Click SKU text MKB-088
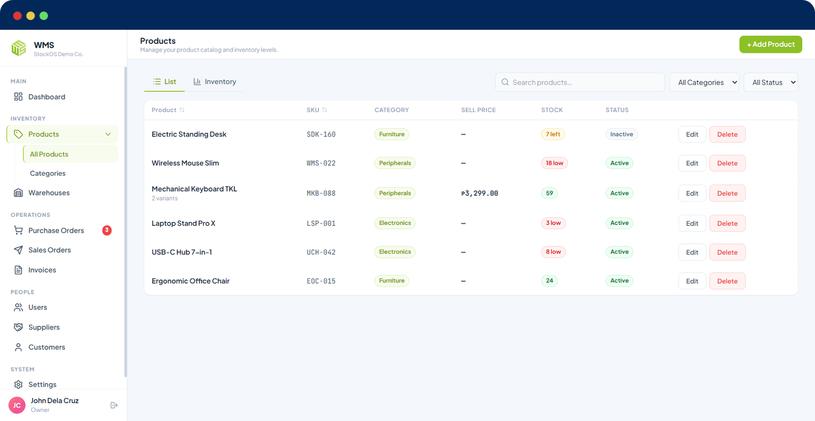Image resolution: width=815 pixels, height=421 pixels. coord(321,193)
